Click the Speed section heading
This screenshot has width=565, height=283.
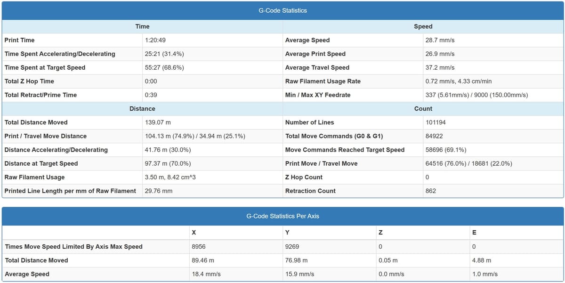[423, 26]
